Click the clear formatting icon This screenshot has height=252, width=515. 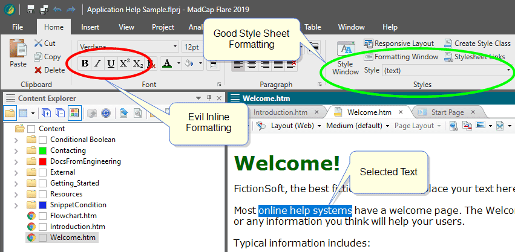click(x=151, y=64)
